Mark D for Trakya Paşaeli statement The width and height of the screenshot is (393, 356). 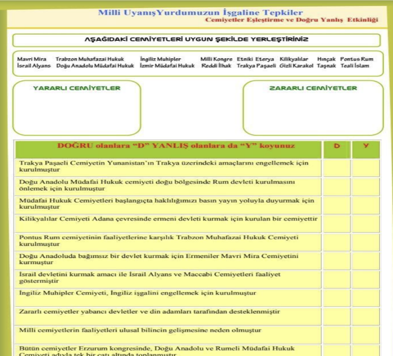coord(336,168)
